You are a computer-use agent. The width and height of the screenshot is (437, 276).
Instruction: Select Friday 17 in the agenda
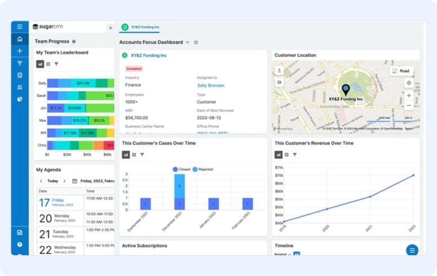(x=60, y=202)
